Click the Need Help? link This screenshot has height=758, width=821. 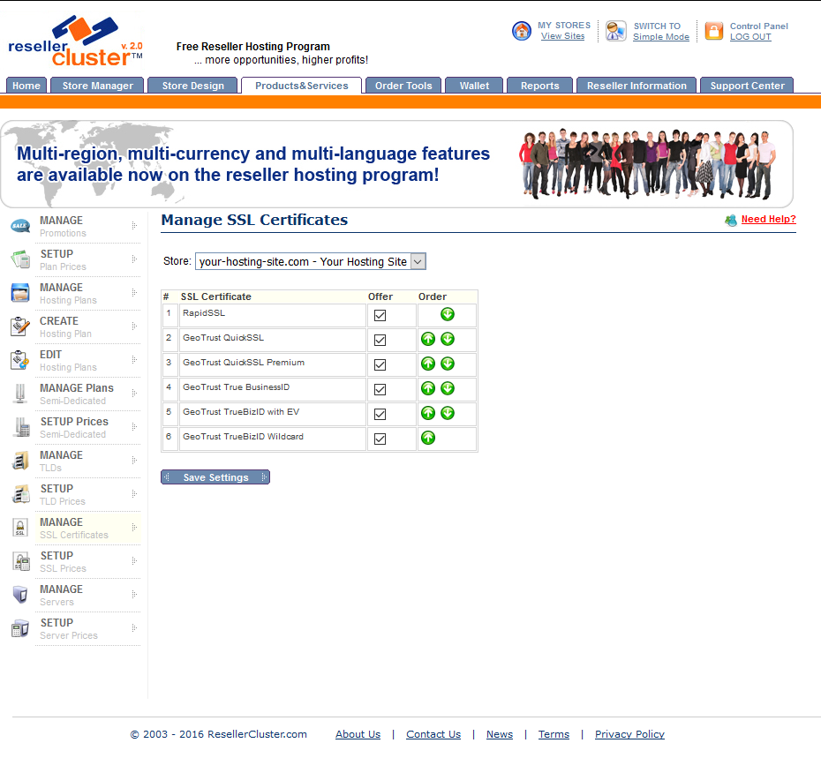pyautogui.click(x=768, y=220)
